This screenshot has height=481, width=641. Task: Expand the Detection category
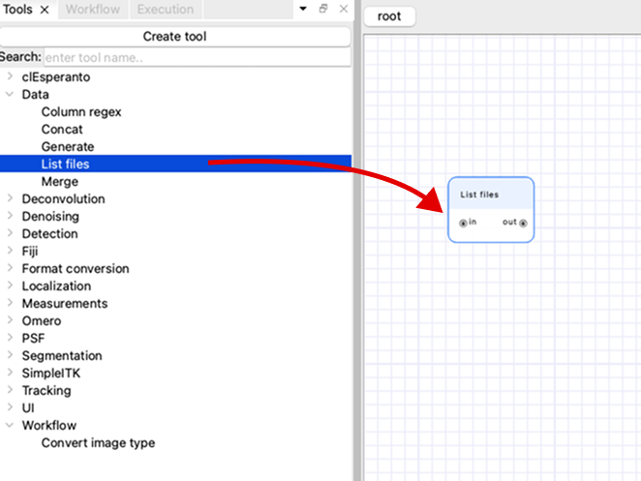pos(10,233)
